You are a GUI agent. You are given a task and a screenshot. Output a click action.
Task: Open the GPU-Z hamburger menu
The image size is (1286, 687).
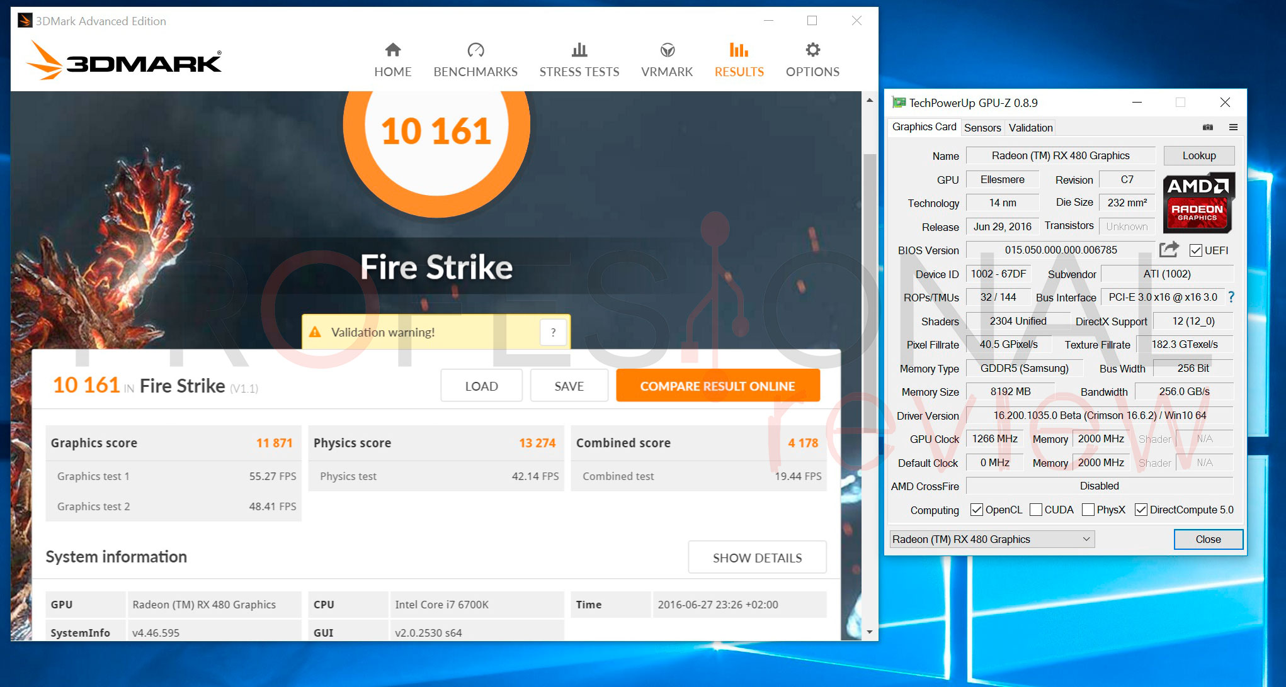tap(1233, 128)
